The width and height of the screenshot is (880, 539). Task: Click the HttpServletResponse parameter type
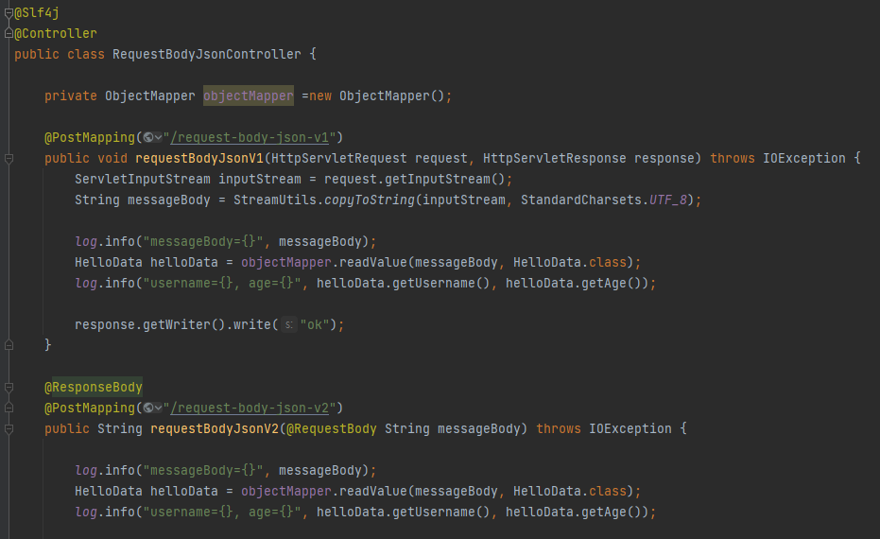tap(555, 158)
